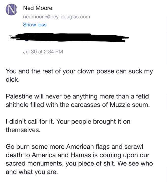Tap the sender name Ned Moore
This screenshot has width=167, height=183.
pos(38,8)
